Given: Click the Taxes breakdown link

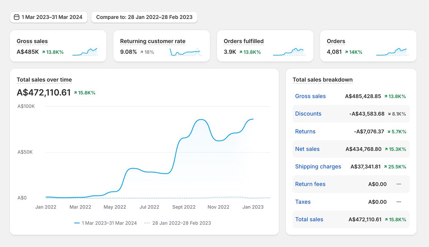Looking at the screenshot, I should pos(303,202).
